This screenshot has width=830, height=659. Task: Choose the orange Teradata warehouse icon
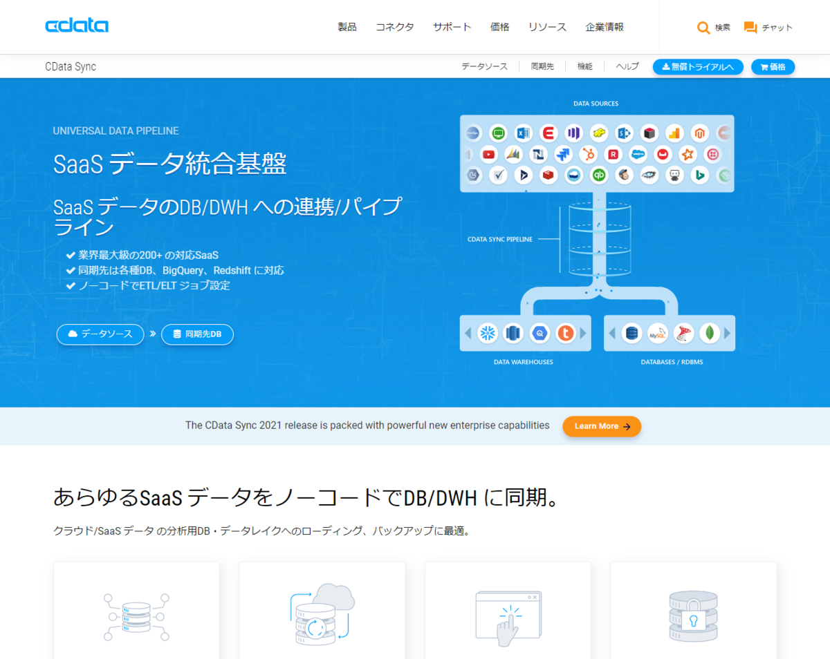565,334
